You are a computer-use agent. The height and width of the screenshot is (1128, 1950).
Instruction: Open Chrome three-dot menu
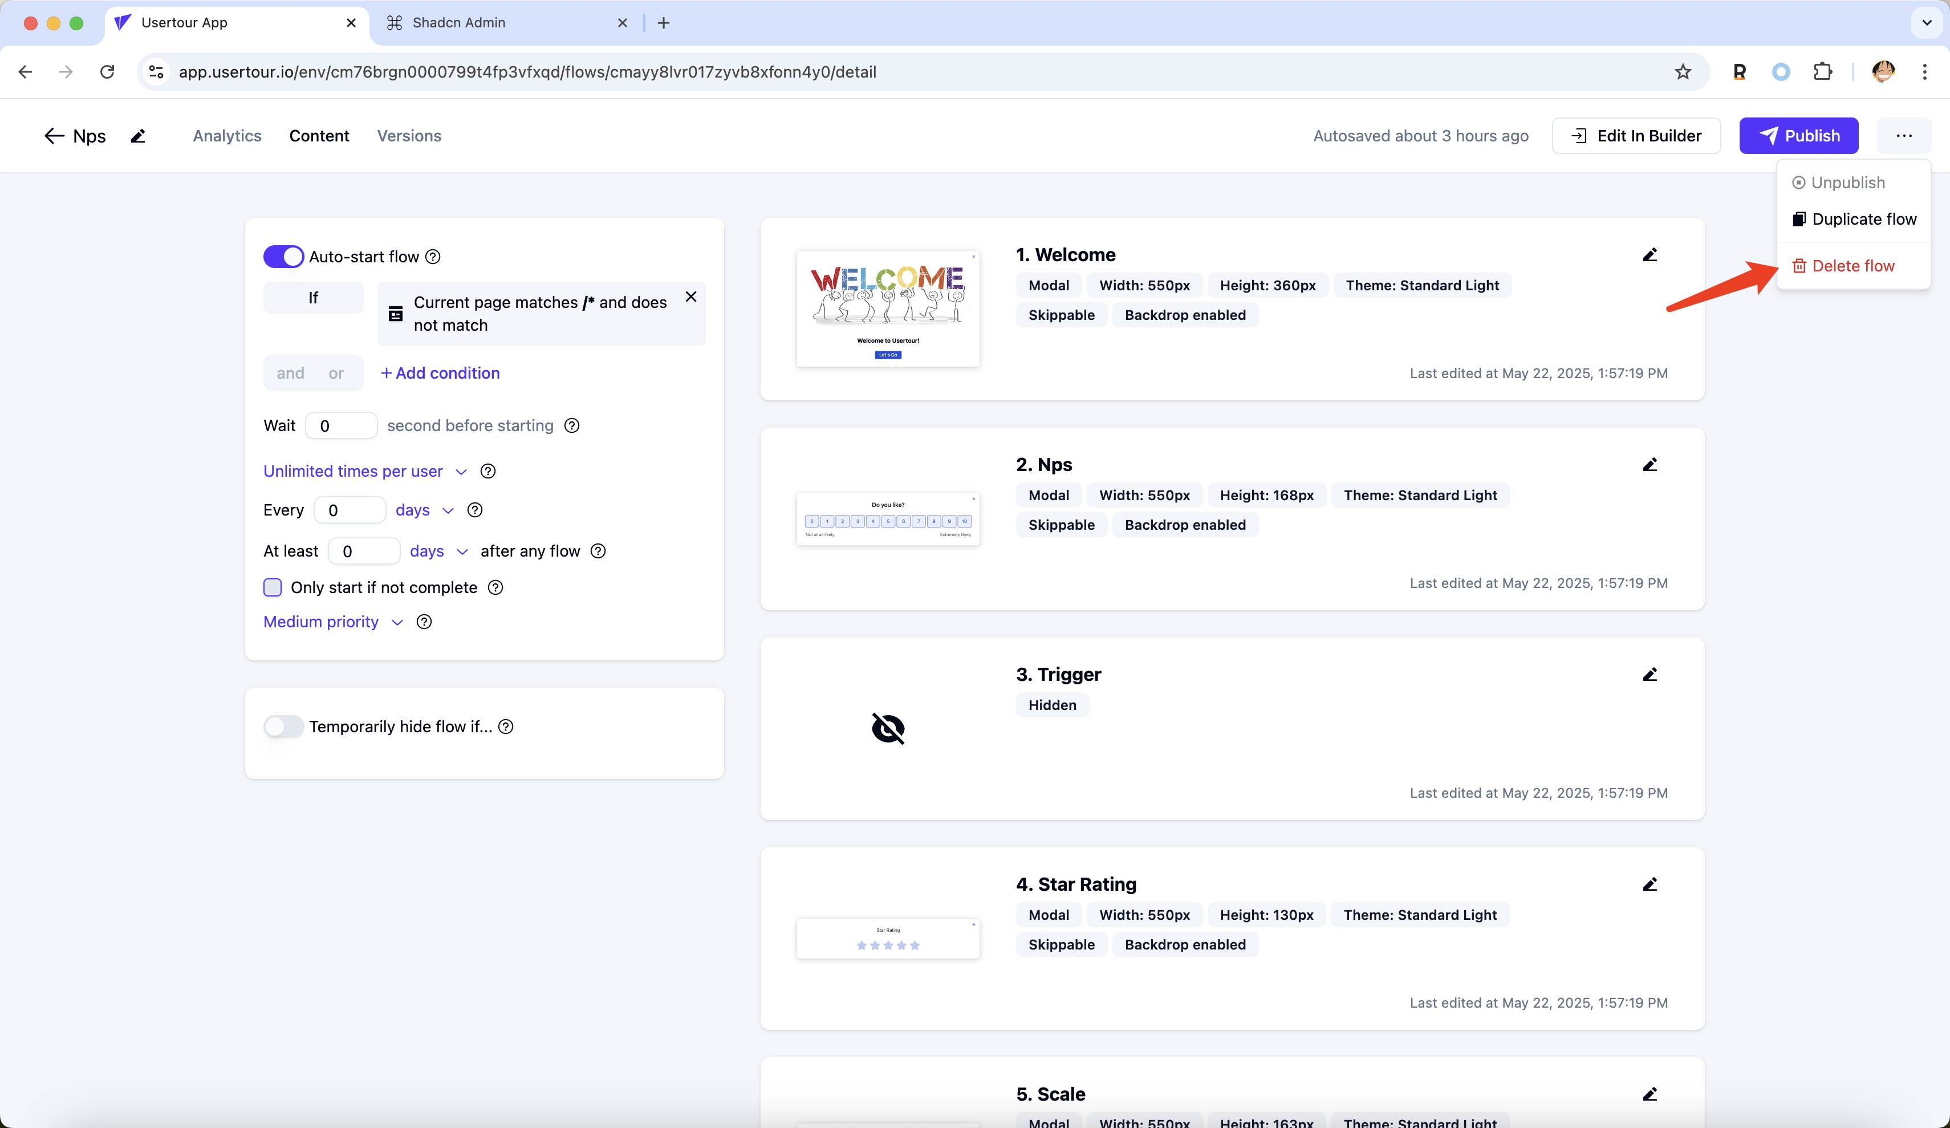click(x=1924, y=72)
